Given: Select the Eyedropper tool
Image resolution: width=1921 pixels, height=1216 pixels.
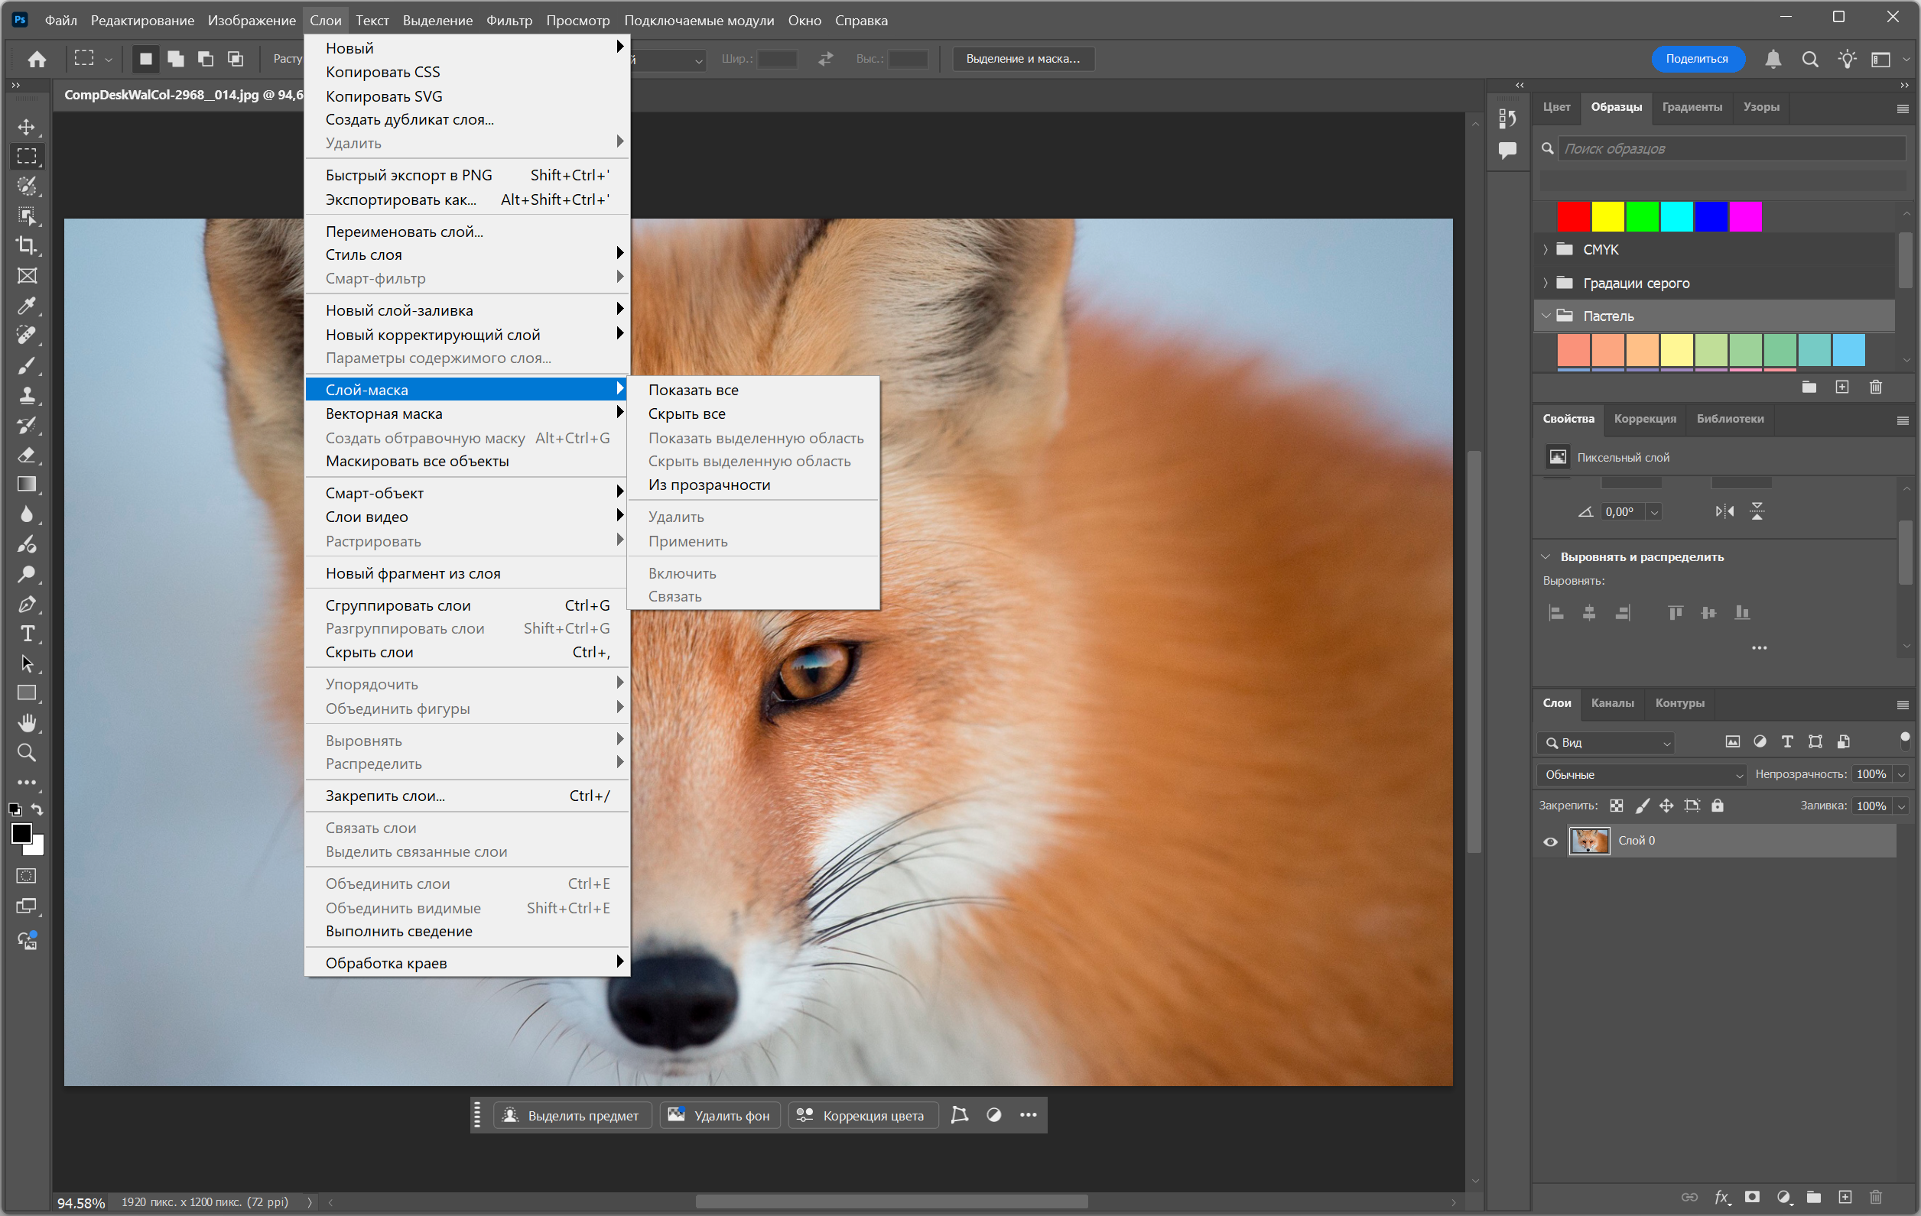Looking at the screenshot, I should (x=26, y=306).
